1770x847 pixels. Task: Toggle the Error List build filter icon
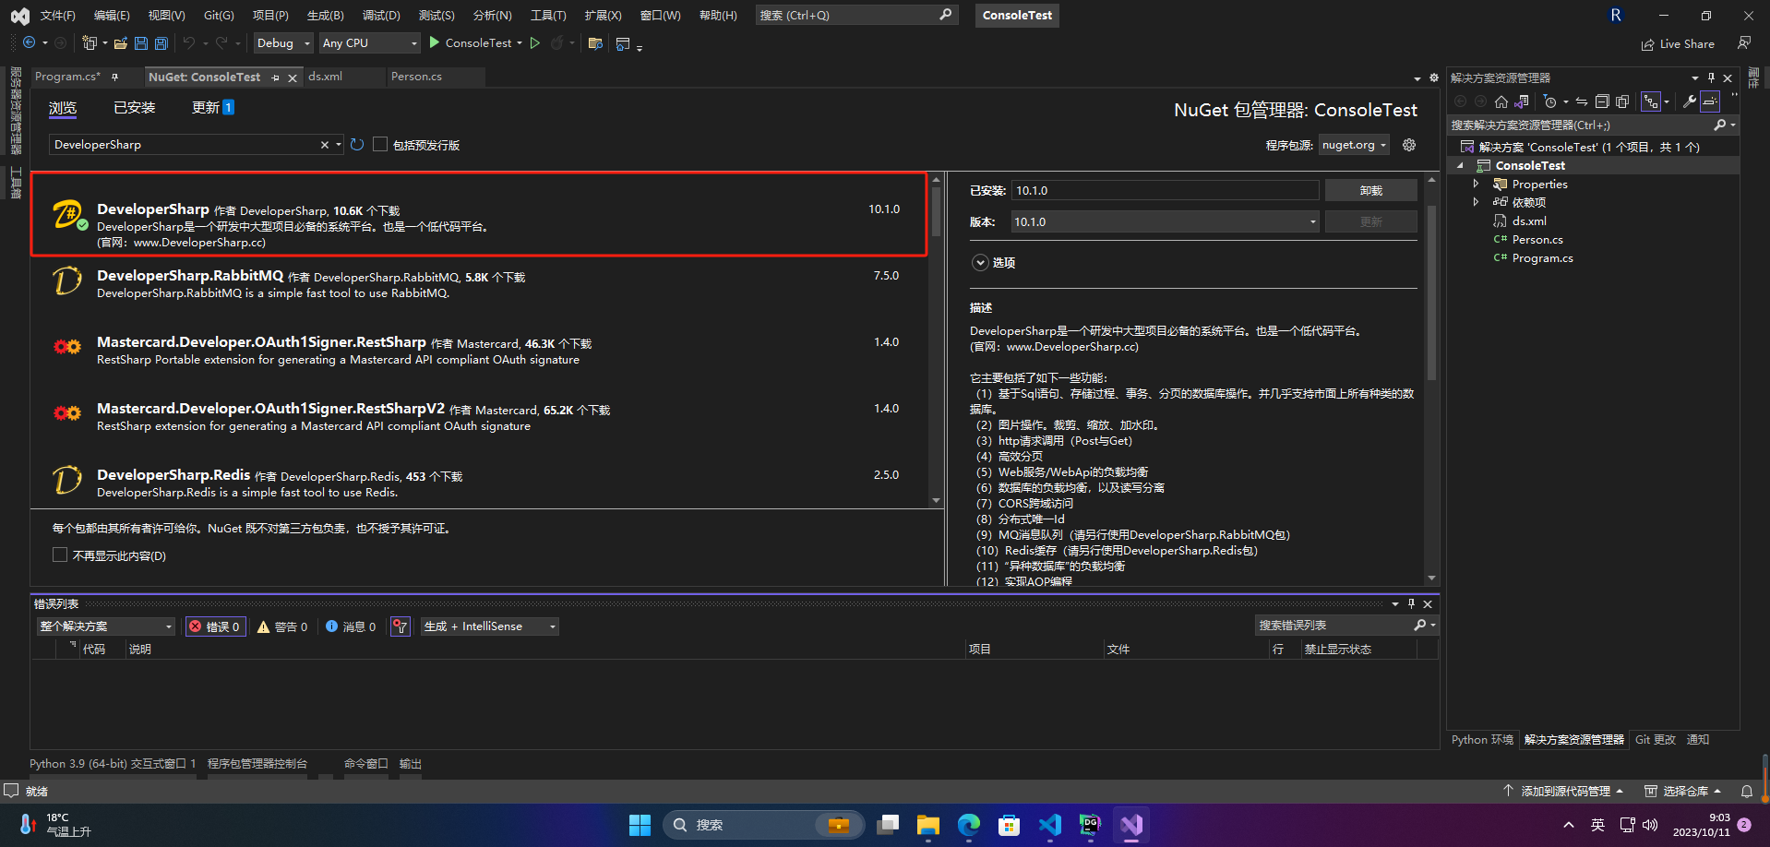click(400, 626)
